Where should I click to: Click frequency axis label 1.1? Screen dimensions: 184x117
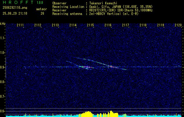(x=2, y=38)
